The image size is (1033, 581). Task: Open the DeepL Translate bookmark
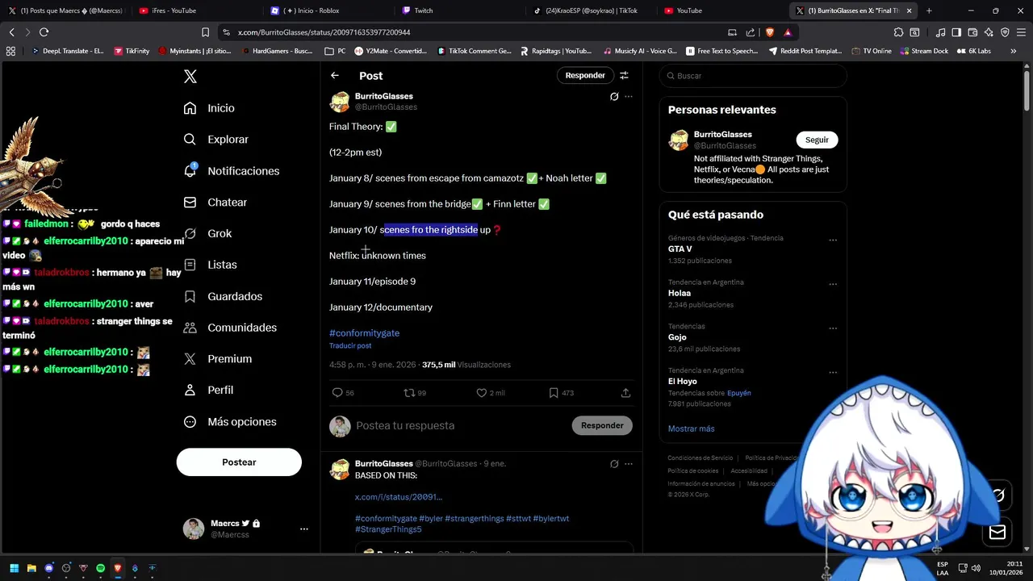67,51
